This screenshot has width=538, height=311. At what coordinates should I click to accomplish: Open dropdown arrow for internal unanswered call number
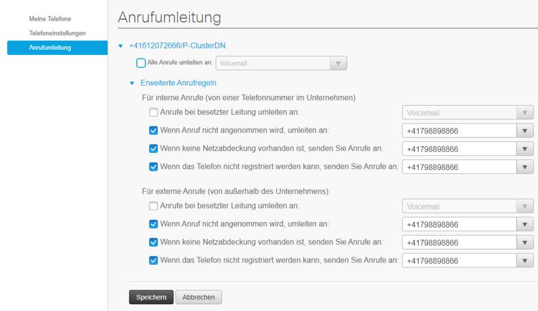tap(525, 131)
